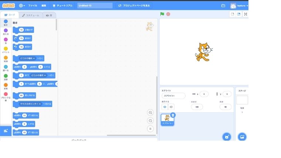Open the globe language menu
The image size is (281, 158).
point(22,6)
